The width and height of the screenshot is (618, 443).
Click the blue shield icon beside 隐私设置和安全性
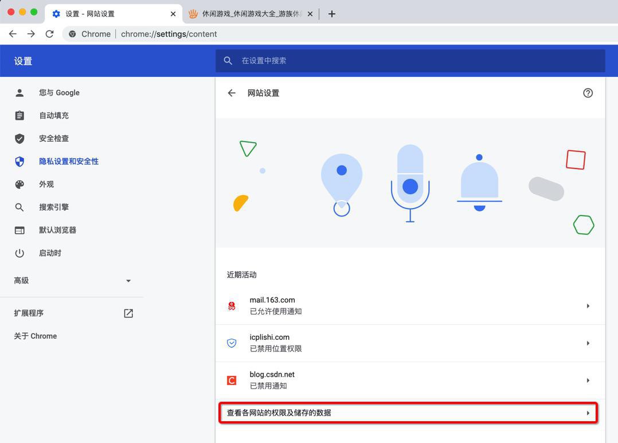19,161
